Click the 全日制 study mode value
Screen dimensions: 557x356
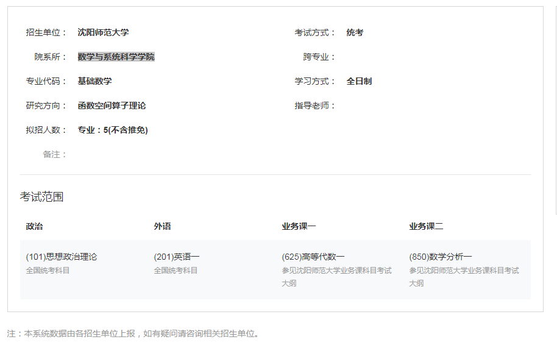[x=359, y=81]
